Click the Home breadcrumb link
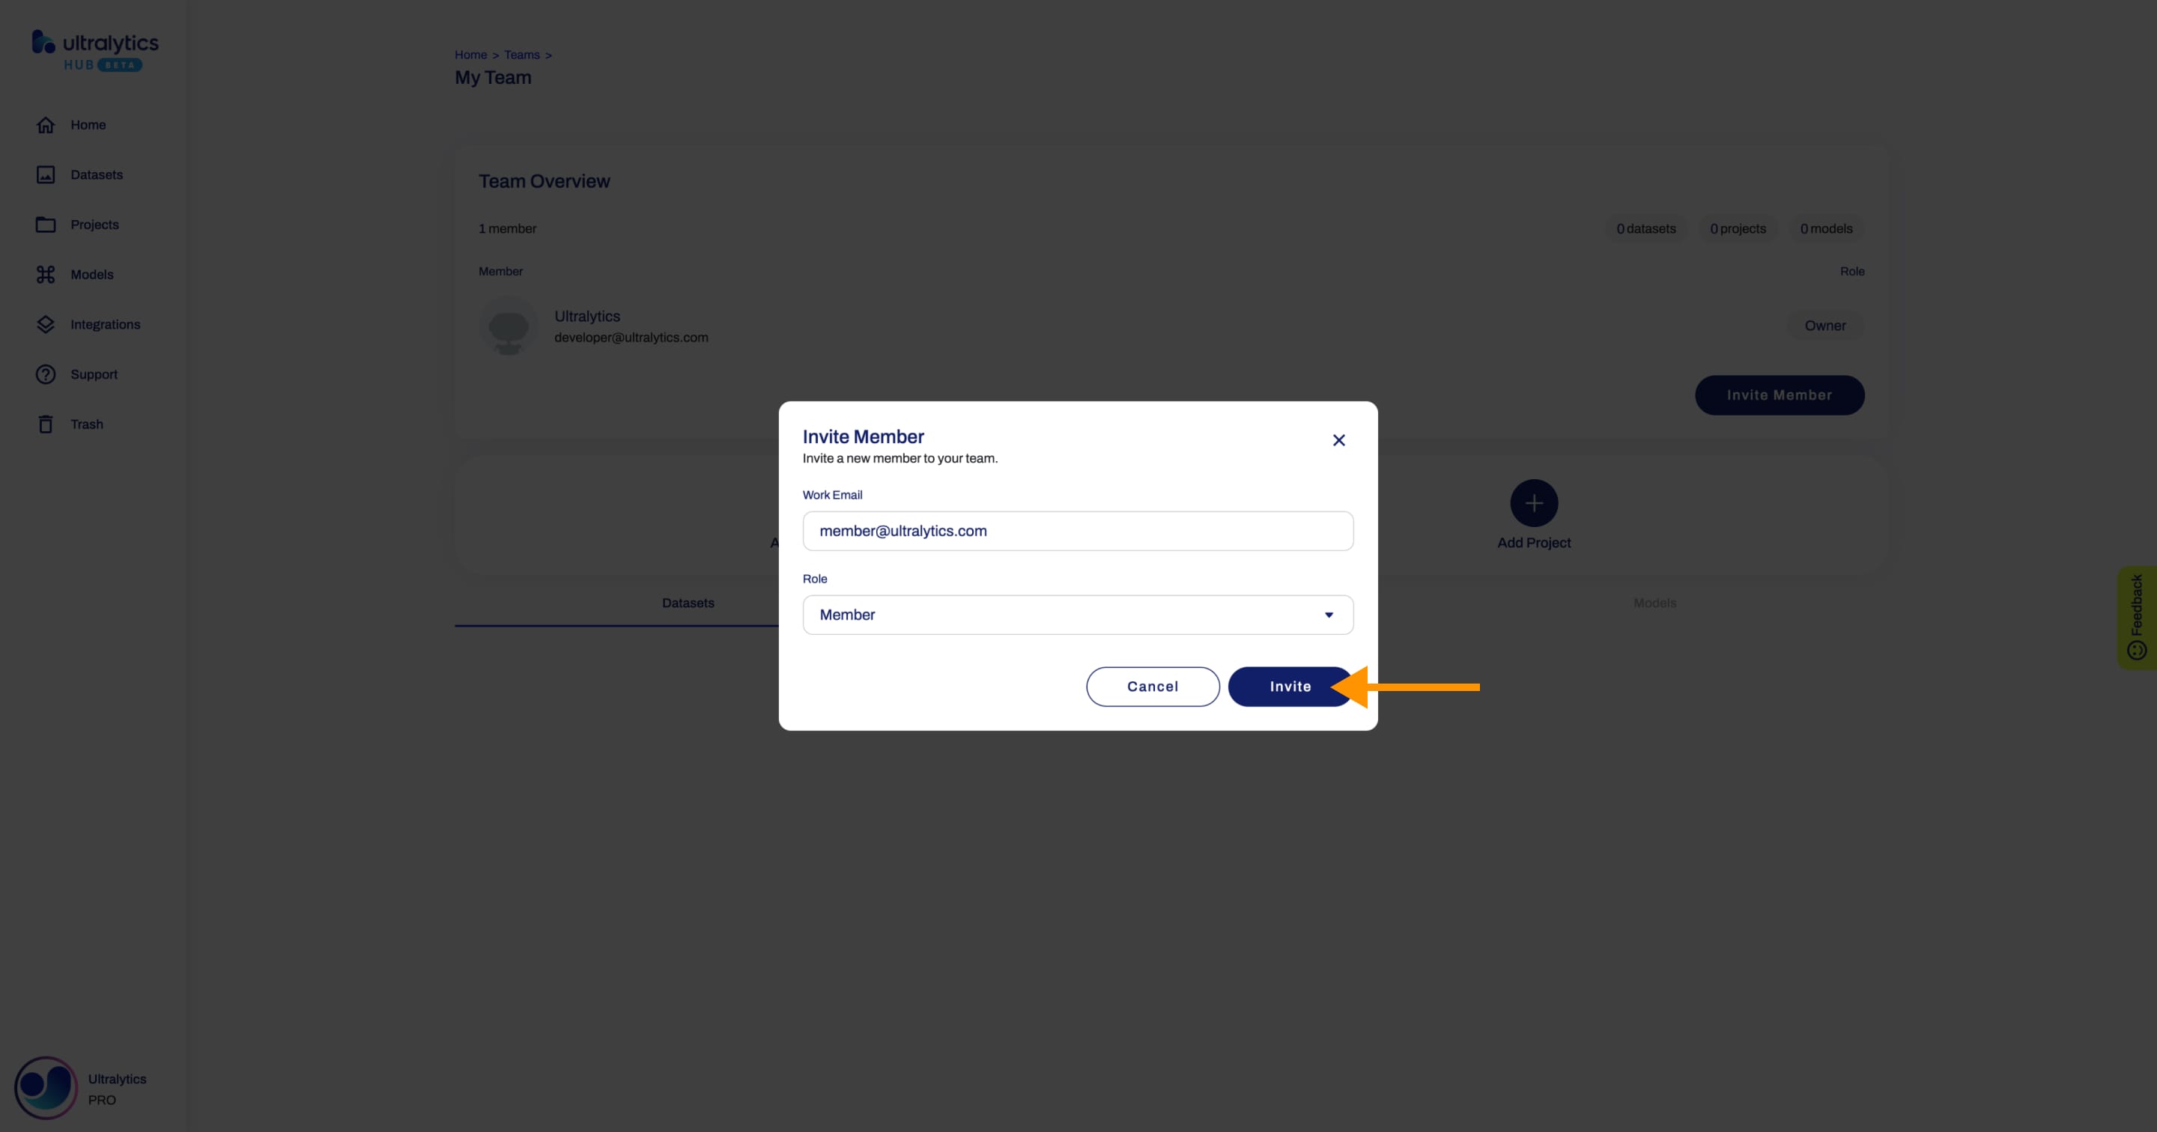 [x=471, y=54]
